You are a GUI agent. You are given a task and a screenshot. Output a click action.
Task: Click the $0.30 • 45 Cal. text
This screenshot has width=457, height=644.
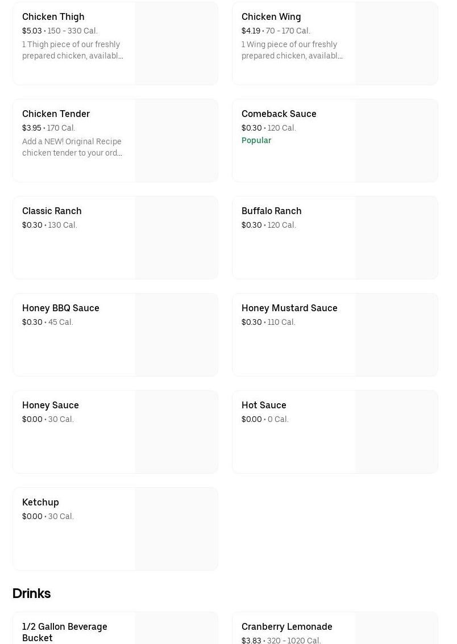click(x=48, y=322)
